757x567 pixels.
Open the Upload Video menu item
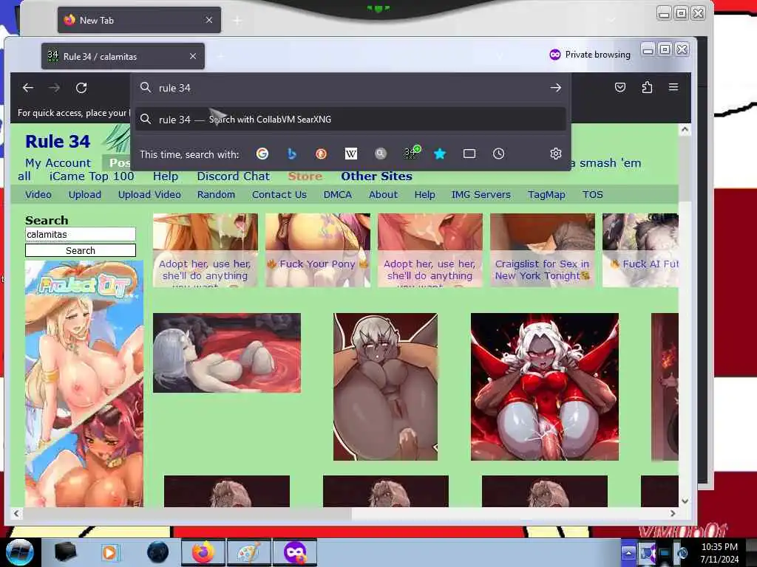(x=149, y=195)
